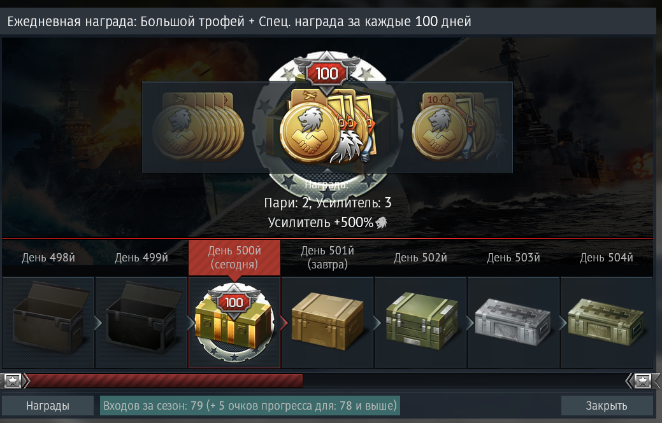
Task: Click the right star emblem on progress bar
Action: (643, 381)
